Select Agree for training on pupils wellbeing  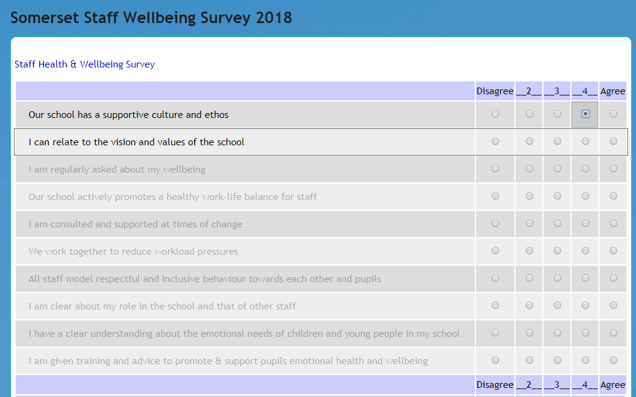click(x=613, y=361)
